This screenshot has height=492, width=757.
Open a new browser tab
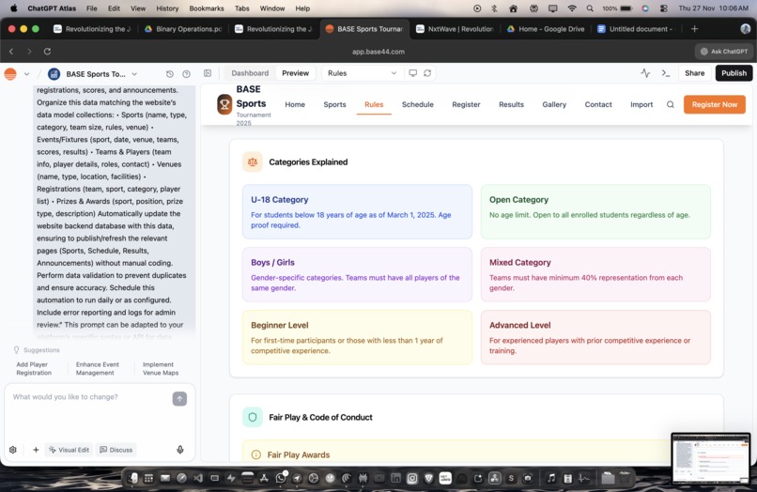pos(694,29)
